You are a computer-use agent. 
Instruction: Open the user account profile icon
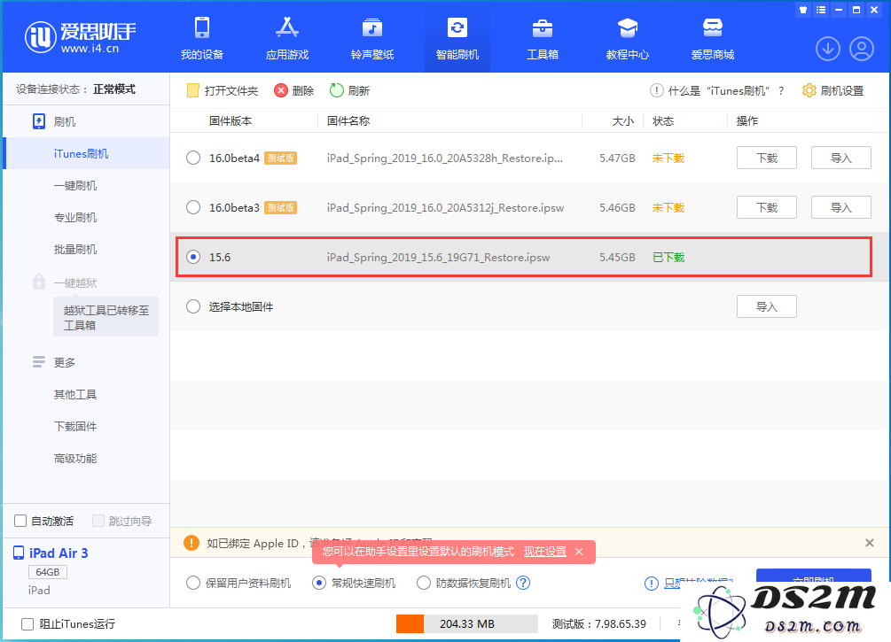coord(862,49)
